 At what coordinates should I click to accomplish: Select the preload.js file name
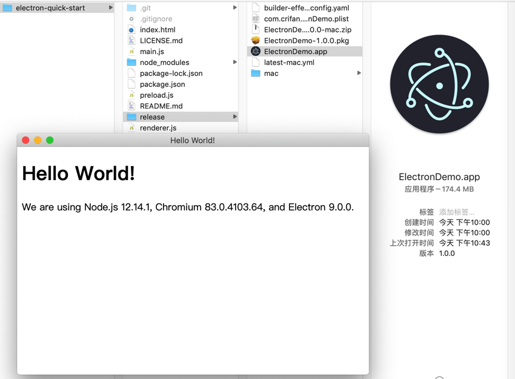click(x=157, y=95)
